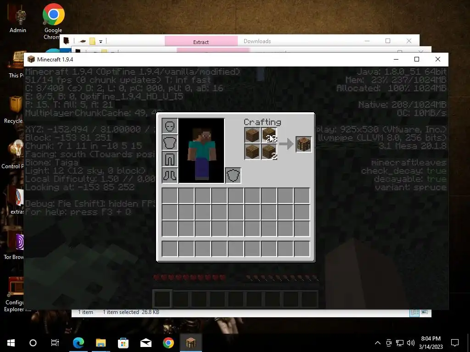This screenshot has height=352, width=470.
Task: Click first empty main inventory slot
Action: 170,195
